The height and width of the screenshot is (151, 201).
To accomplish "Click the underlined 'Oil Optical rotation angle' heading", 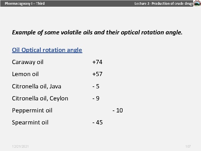I will 47,50.
